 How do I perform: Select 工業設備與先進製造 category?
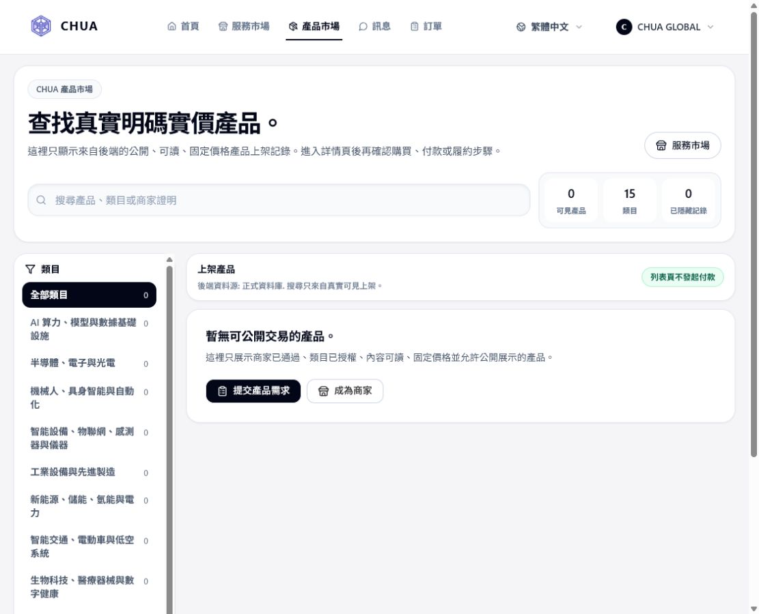(x=89, y=472)
